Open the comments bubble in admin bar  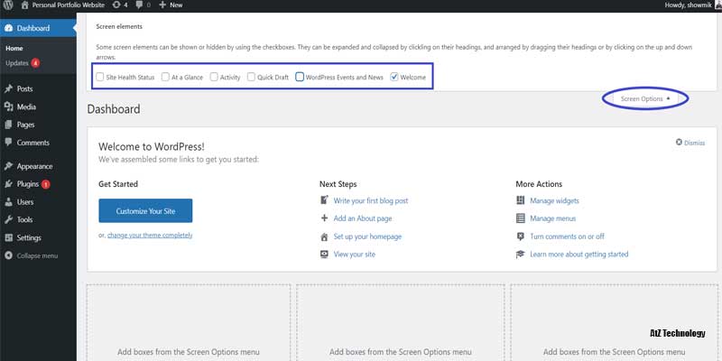[x=140, y=5]
